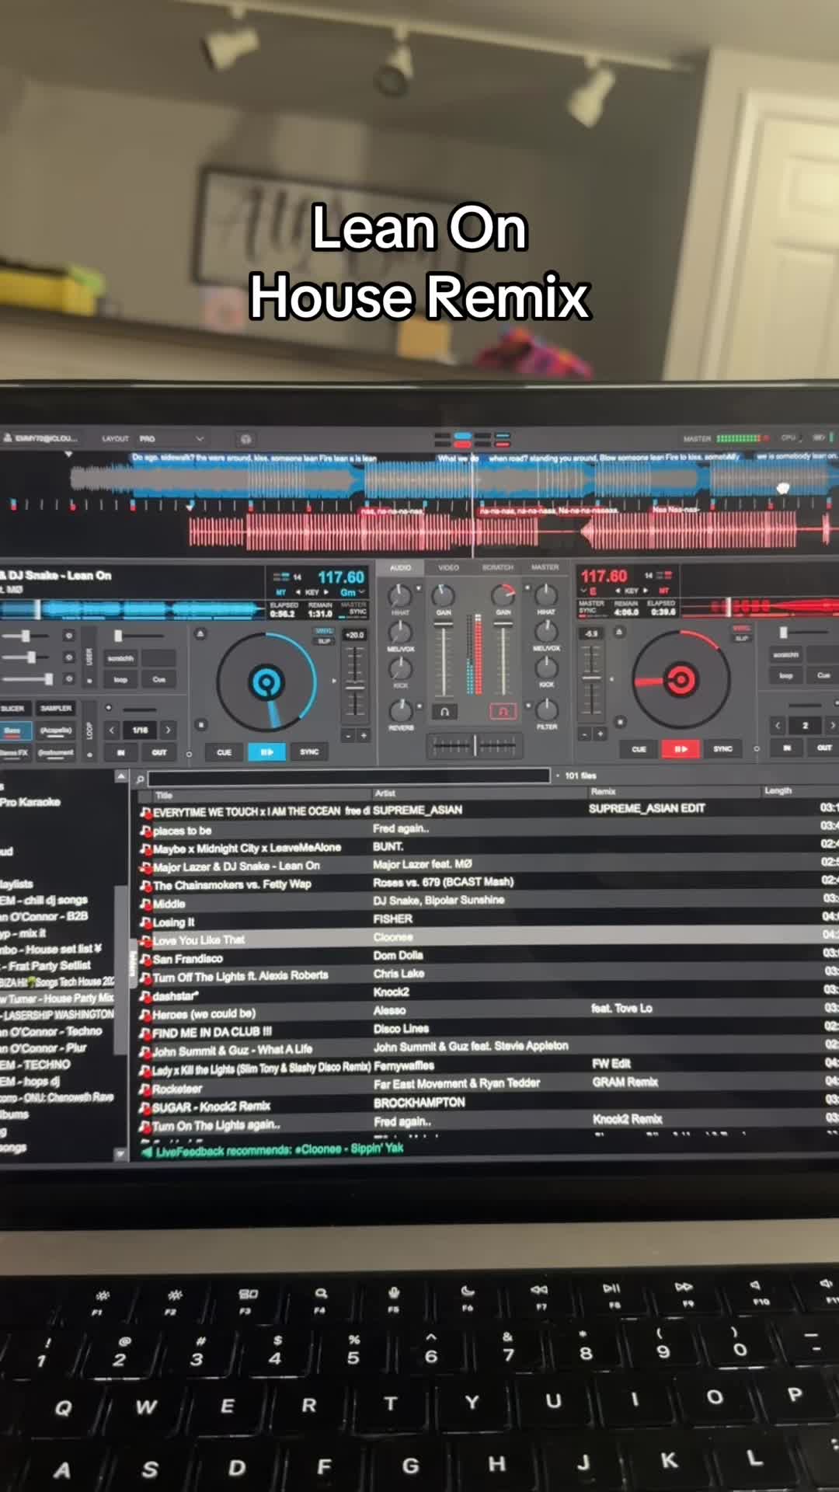This screenshot has width=839, height=1492.
Task: Click the left deck GAIN knob
Action: [x=443, y=596]
